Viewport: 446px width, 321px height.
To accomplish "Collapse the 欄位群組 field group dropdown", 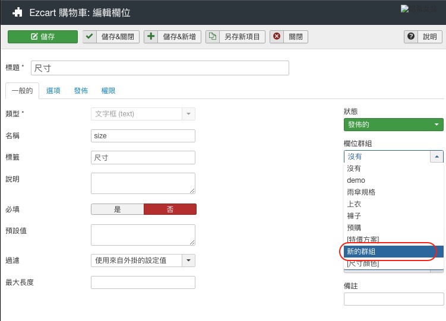I will tap(436, 157).
